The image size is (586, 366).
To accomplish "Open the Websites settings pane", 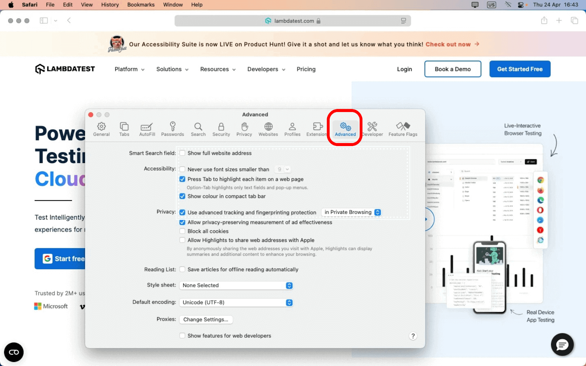I will [268, 130].
